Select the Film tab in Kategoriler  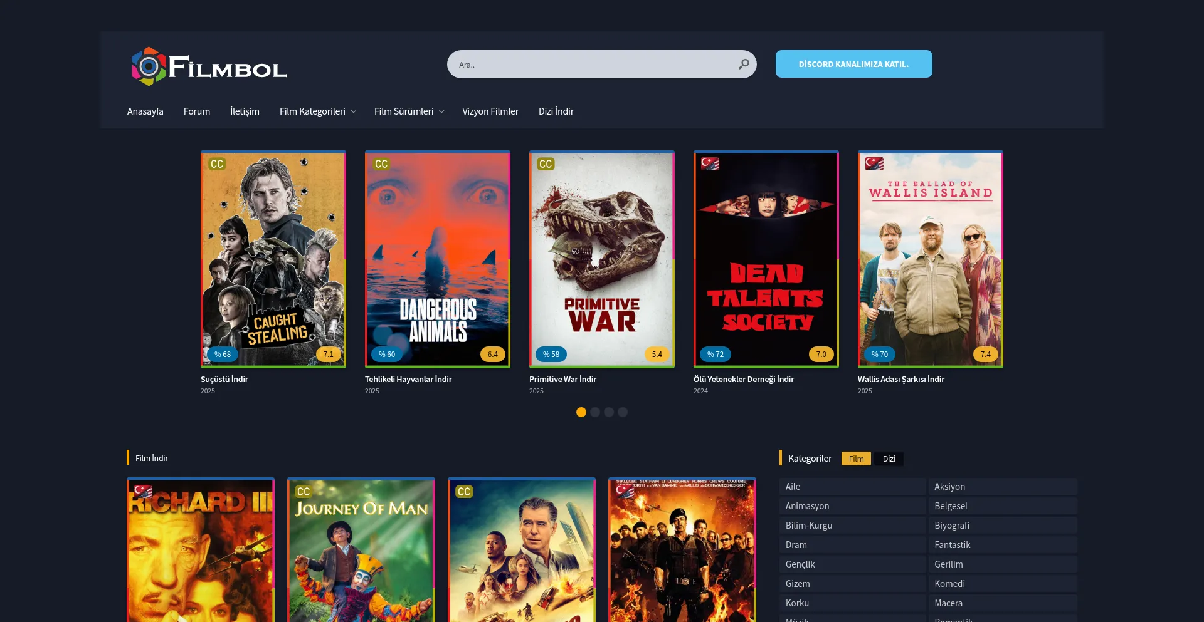pyautogui.click(x=856, y=459)
